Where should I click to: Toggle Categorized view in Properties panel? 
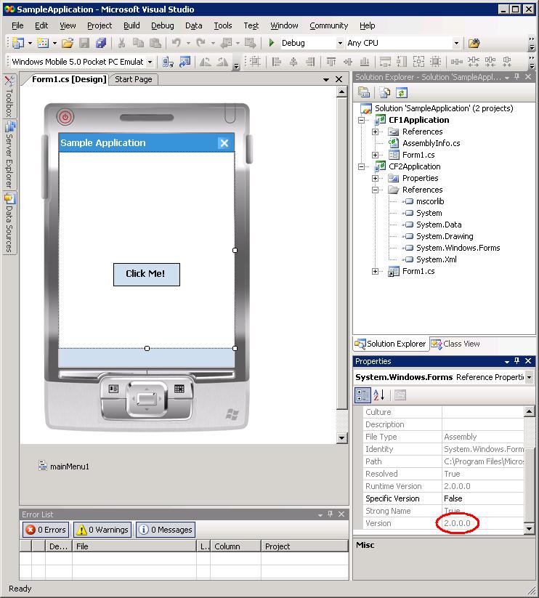tap(362, 395)
